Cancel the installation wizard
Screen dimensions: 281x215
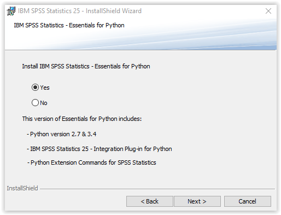click(x=248, y=201)
